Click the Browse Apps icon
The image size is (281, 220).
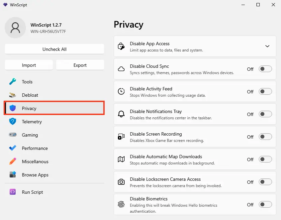(x=13, y=174)
